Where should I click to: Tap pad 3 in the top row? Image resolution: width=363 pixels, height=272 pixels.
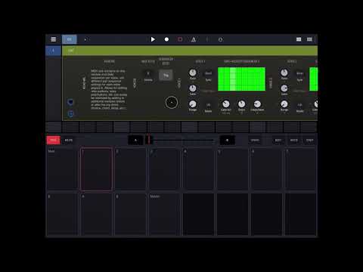coord(164,168)
